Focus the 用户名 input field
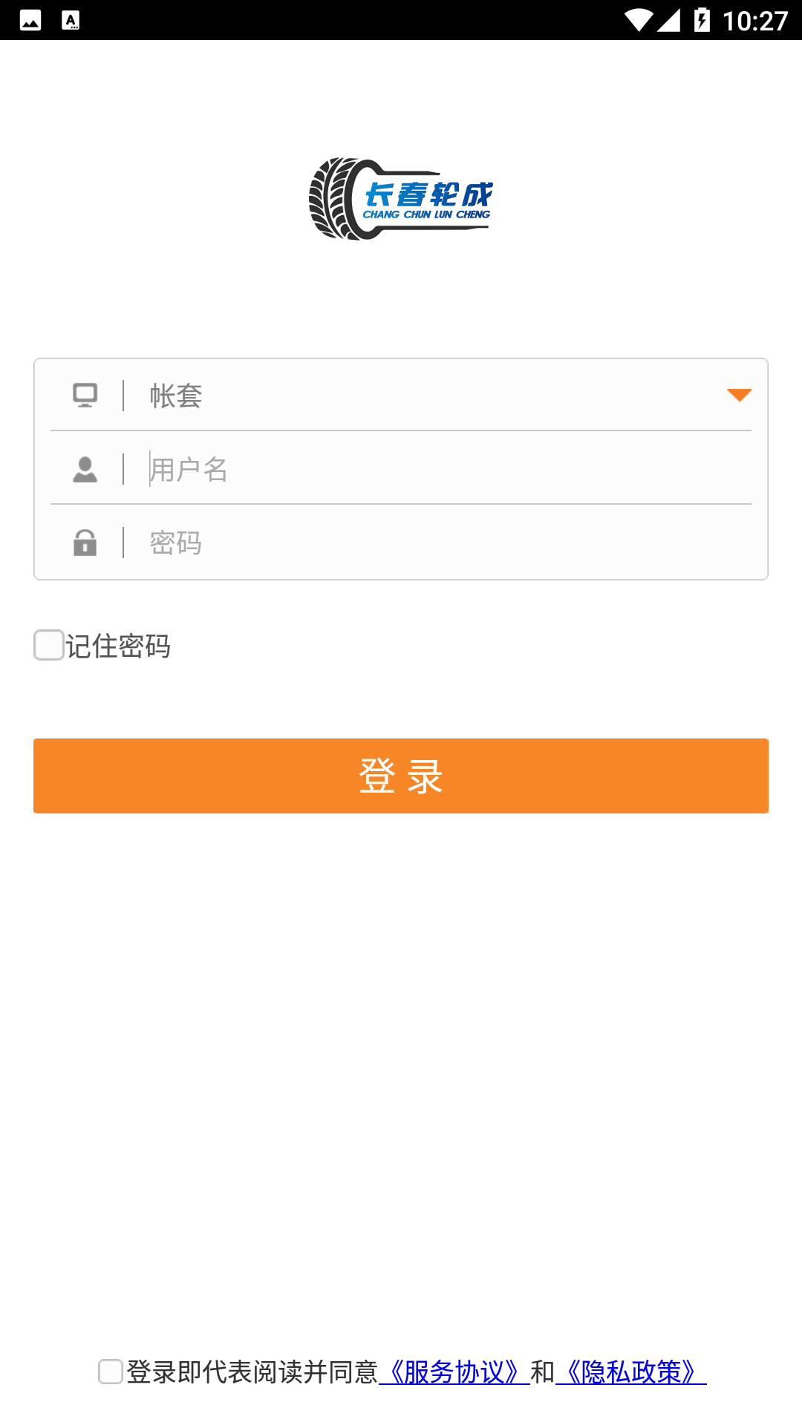This screenshot has height=1425, width=802. point(446,469)
